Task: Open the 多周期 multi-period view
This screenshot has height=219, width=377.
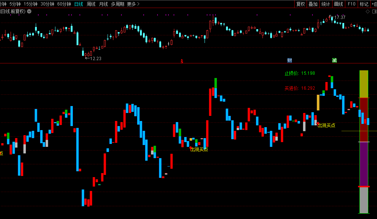Action: coord(117,4)
